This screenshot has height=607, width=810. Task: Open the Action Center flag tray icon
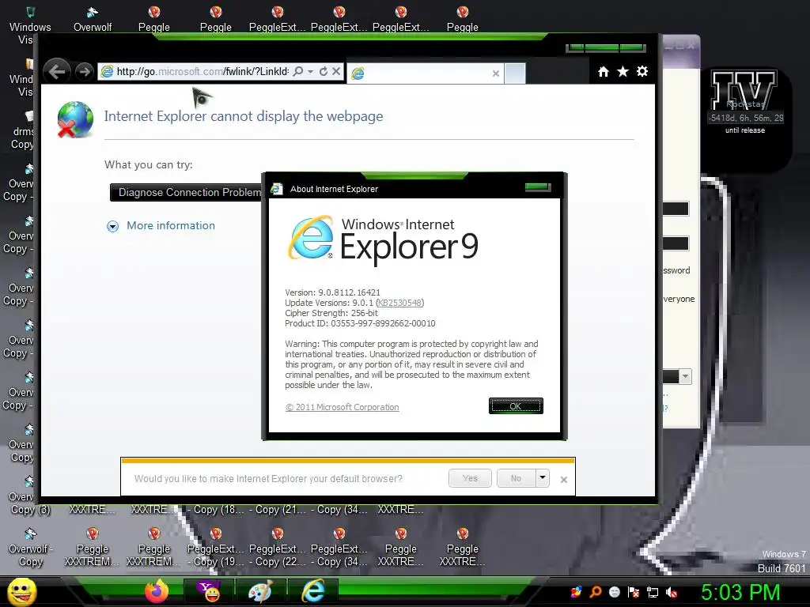click(x=634, y=592)
